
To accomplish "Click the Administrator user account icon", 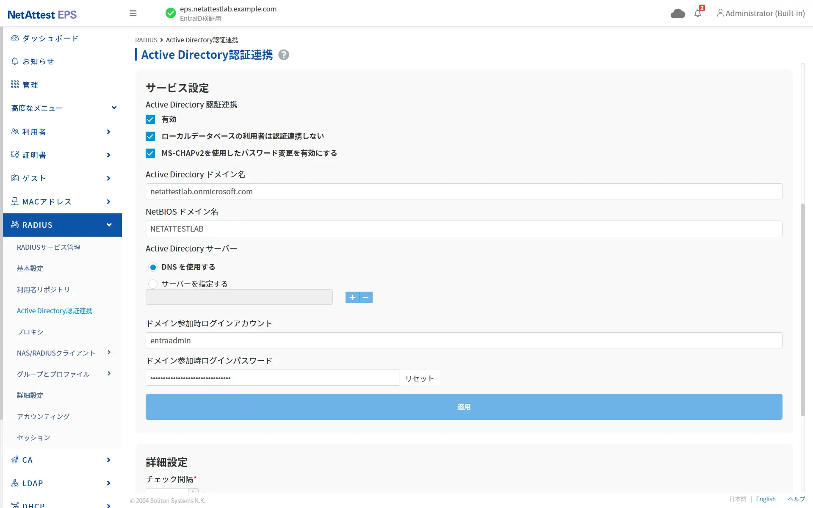I will coord(720,13).
